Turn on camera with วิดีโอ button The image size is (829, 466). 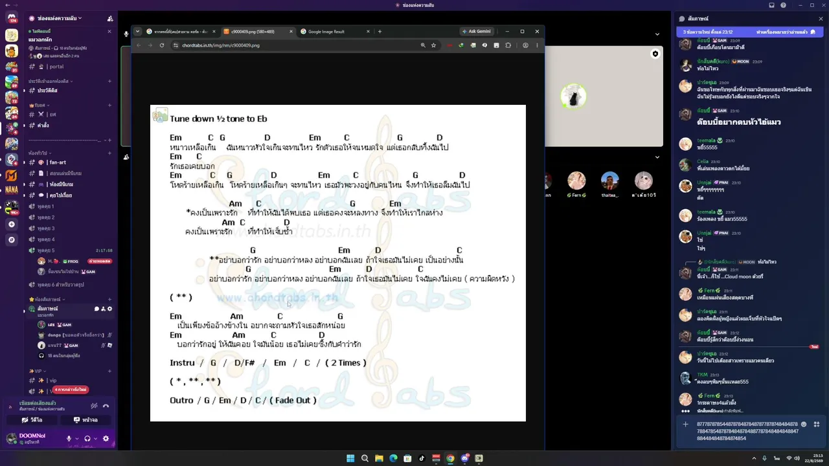point(32,420)
